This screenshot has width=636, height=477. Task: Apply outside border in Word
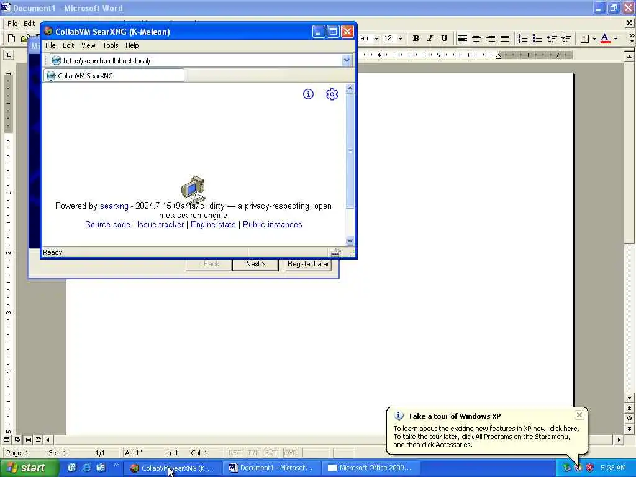[584, 39]
